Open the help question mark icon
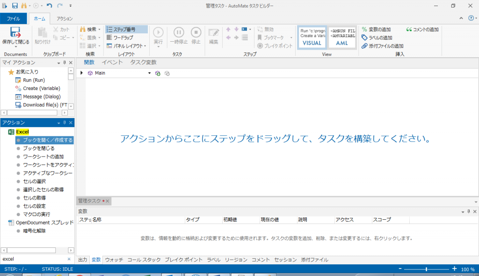Image resolution: width=479 pixels, height=276 pixels. coord(471,18)
